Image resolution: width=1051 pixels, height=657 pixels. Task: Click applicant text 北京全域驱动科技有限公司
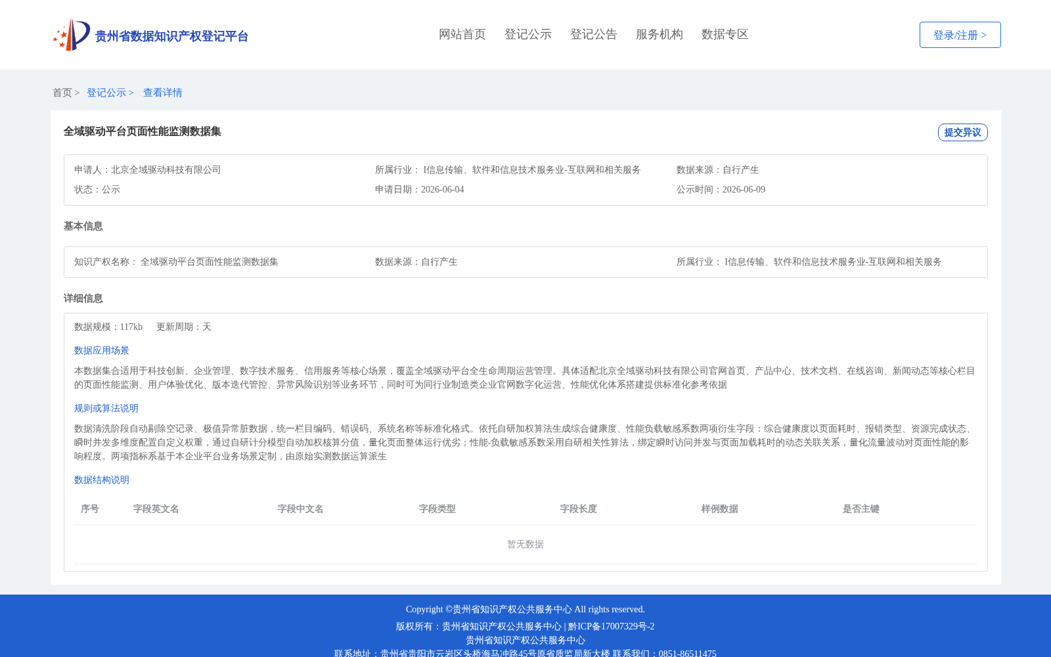(x=166, y=170)
